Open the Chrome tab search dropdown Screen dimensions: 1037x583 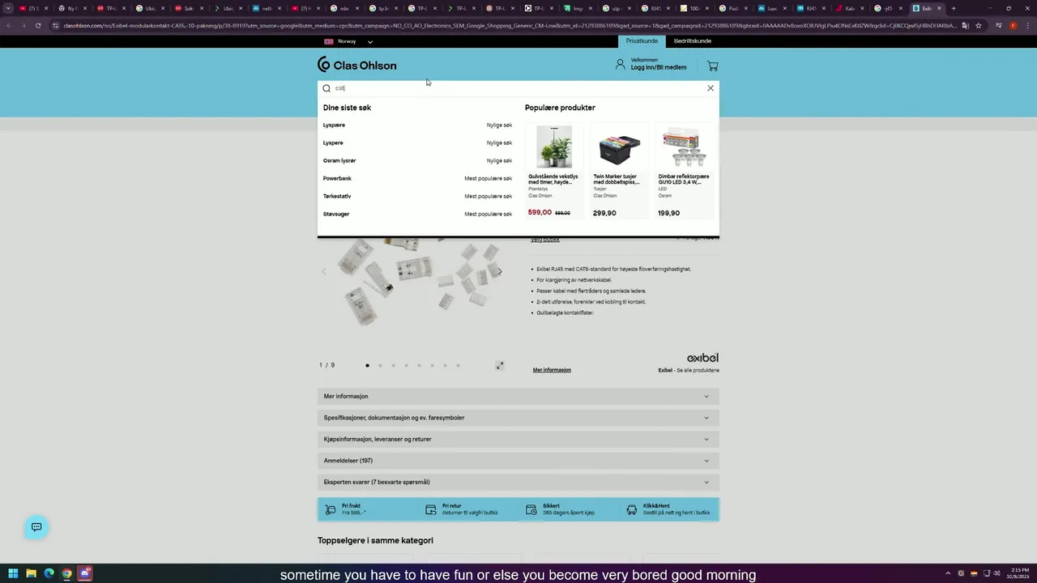pyautogui.click(x=8, y=8)
